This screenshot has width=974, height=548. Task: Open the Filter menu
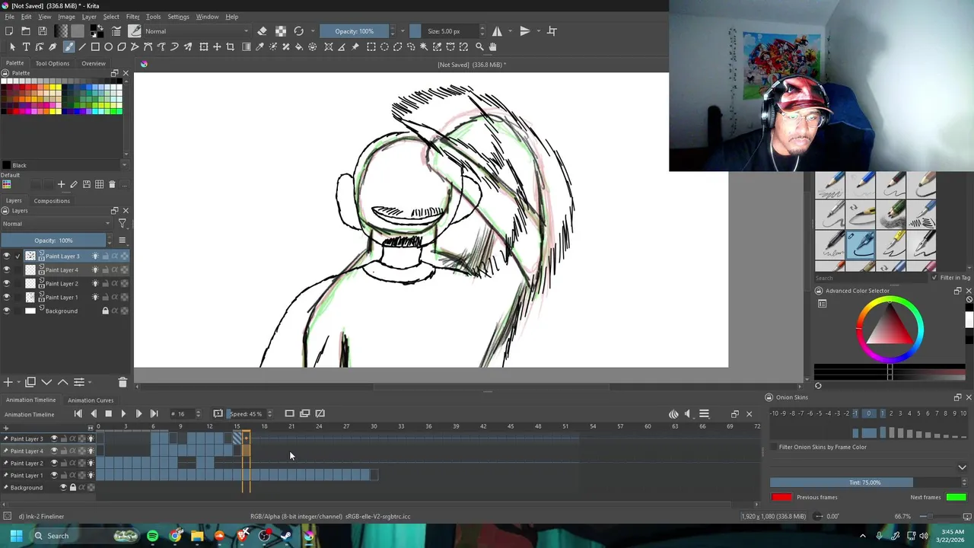click(132, 17)
